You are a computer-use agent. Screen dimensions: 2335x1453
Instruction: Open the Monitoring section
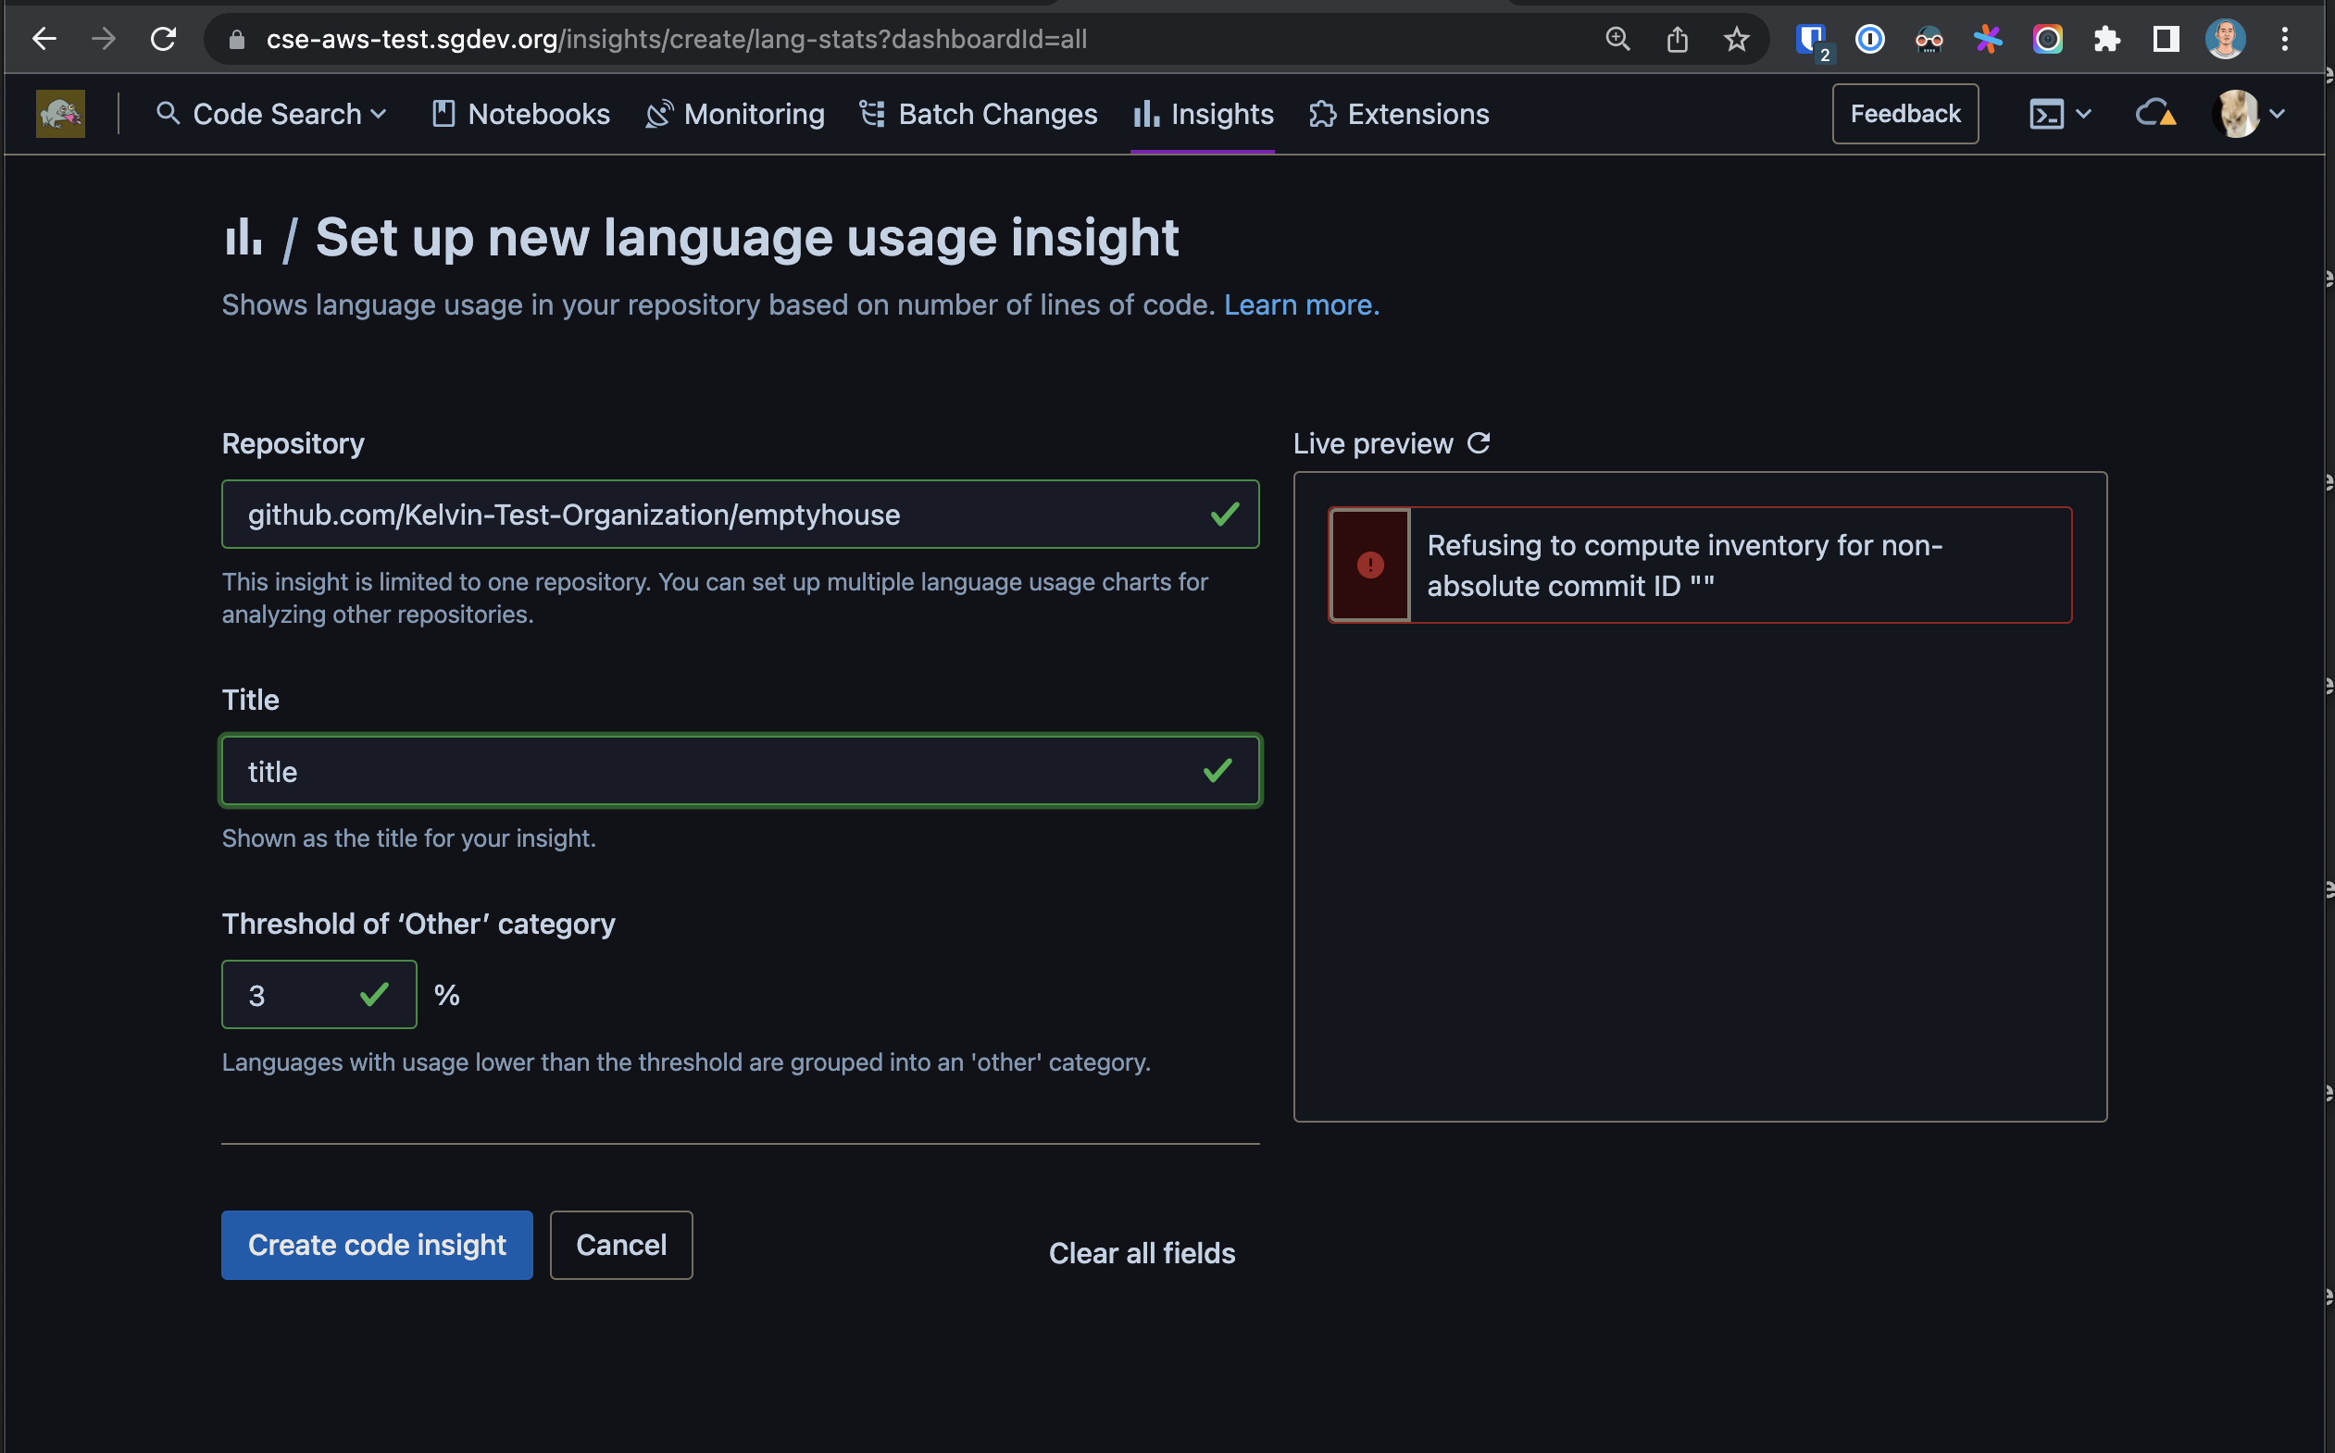(735, 115)
